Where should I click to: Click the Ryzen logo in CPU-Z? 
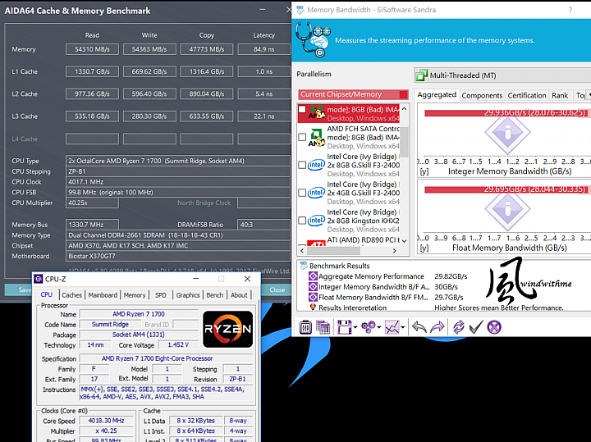pos(227,329)
